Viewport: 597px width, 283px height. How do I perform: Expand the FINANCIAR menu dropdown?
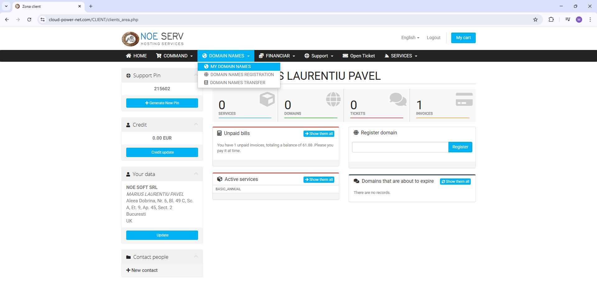277,56
